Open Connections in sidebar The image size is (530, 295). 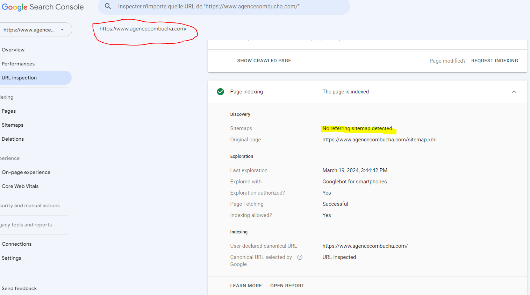pos(17,244)
